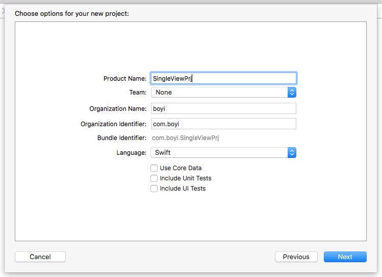Focus the Organization Name field containing boyi

point(223,109)
